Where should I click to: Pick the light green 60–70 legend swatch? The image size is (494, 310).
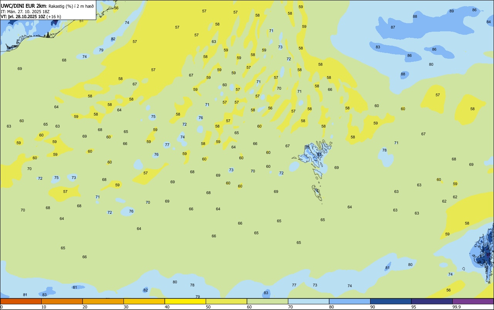click(x=267, y=301)
